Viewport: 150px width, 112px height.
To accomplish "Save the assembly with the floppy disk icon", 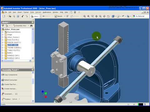I will (18, 16).
